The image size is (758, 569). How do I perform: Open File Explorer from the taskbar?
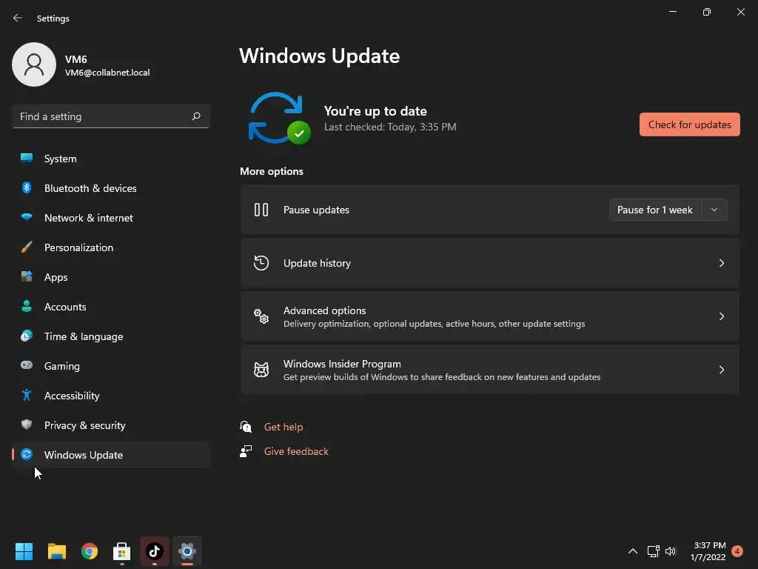(56, 551)
